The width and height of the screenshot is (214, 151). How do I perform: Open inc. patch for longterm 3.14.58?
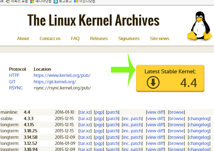tap(132, 137)
